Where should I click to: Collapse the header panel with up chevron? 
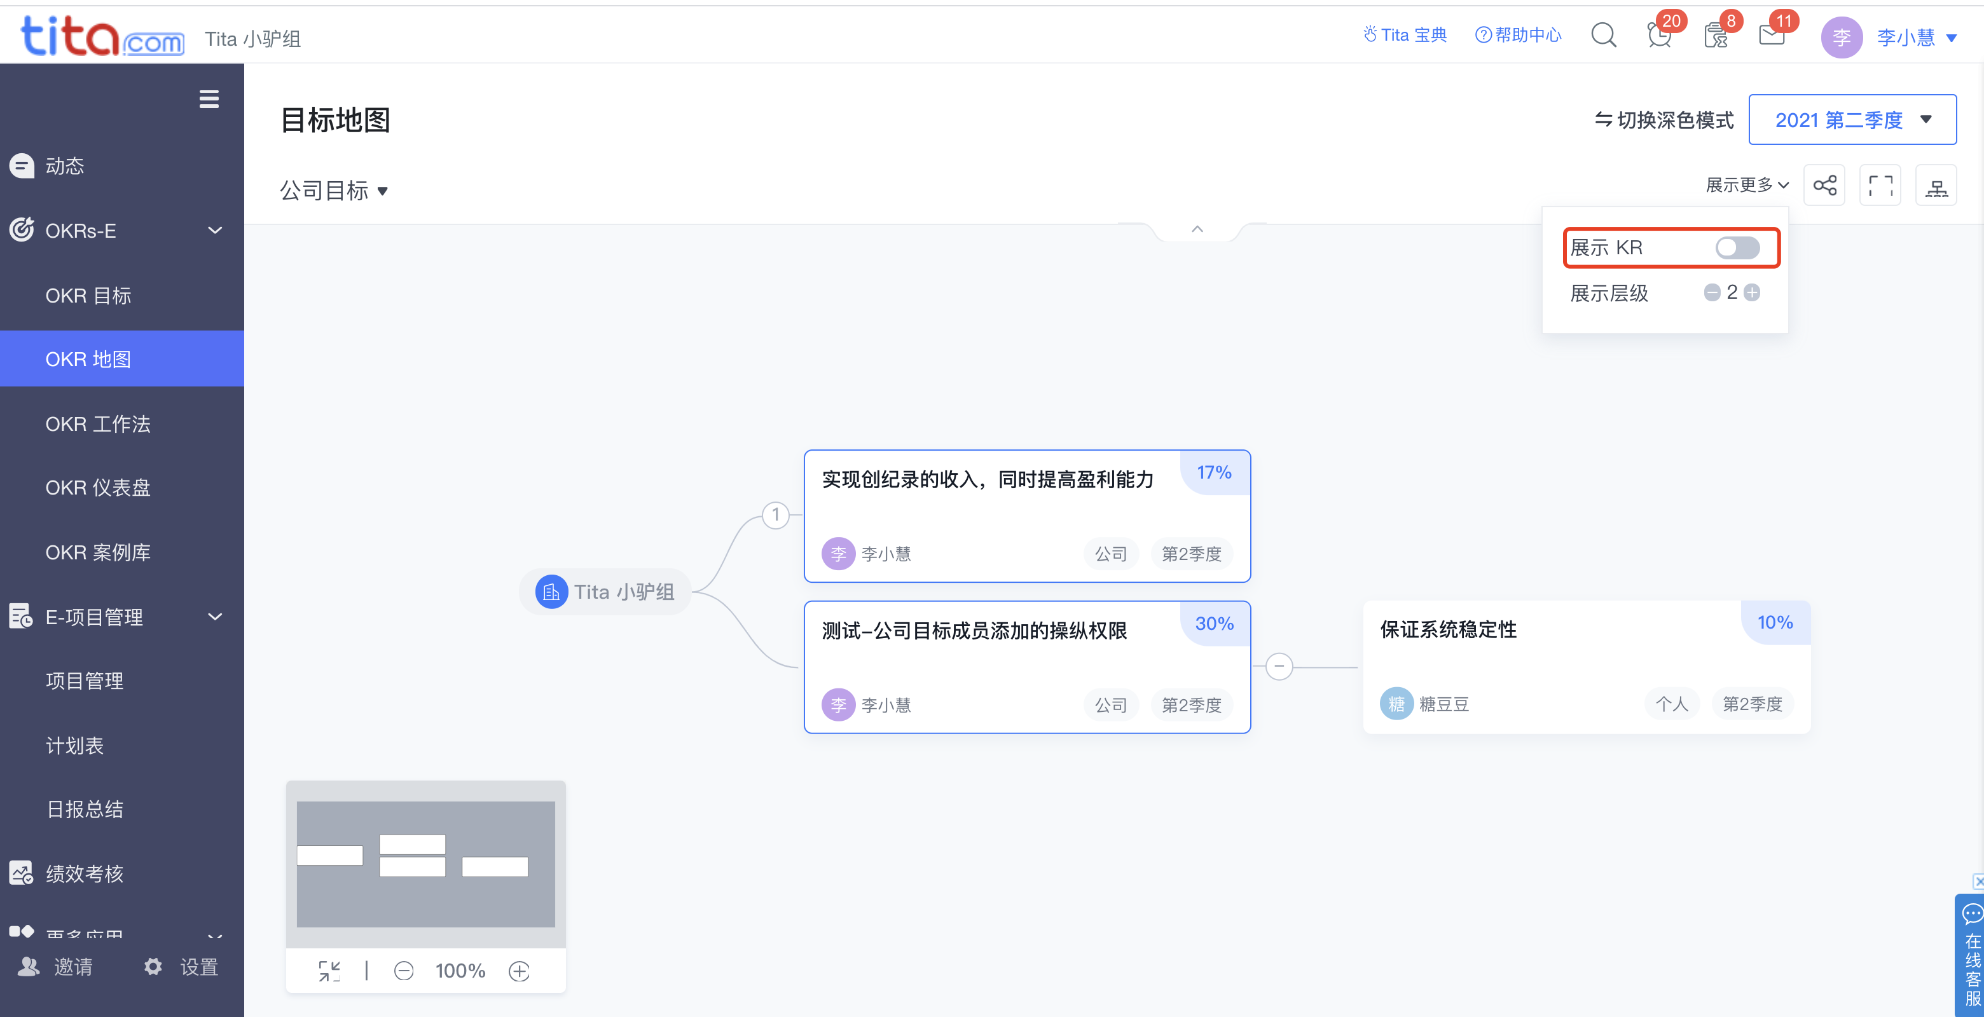point(1197,229)
